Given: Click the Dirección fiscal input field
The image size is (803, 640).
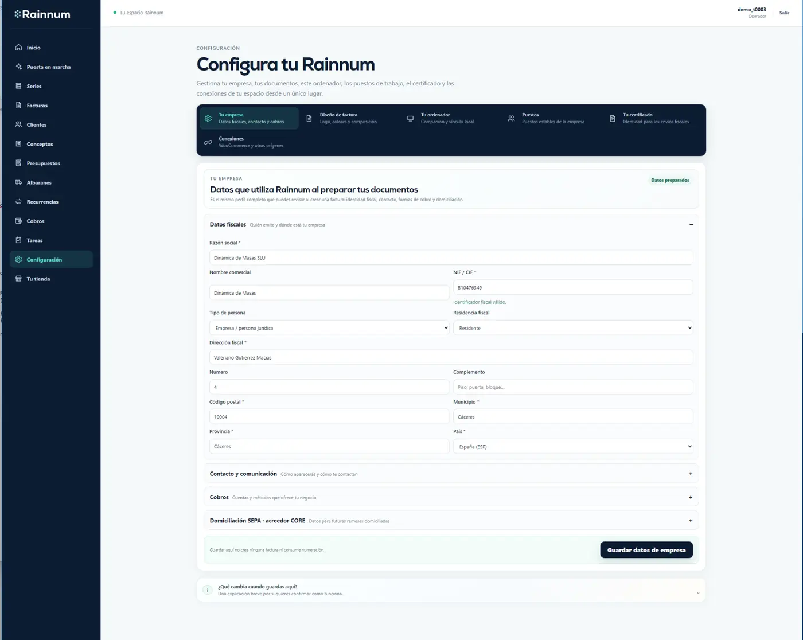Looking at the screenshot, I should pyautogui.click(x=451, y=357).
